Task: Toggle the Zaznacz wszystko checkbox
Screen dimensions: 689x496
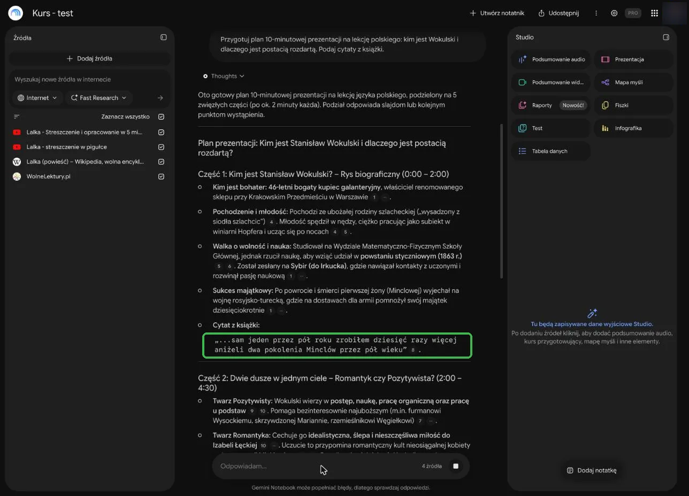Action: (161, 117)
